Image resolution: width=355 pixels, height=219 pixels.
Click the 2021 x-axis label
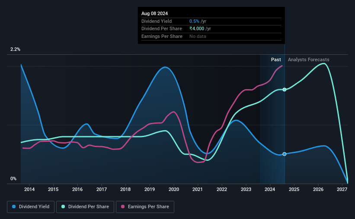click(198, 189)
